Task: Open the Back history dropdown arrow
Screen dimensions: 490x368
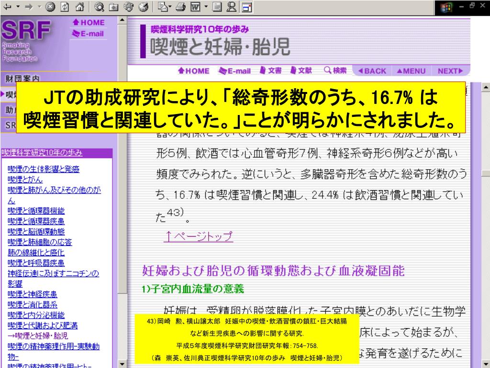Action: 18,7
